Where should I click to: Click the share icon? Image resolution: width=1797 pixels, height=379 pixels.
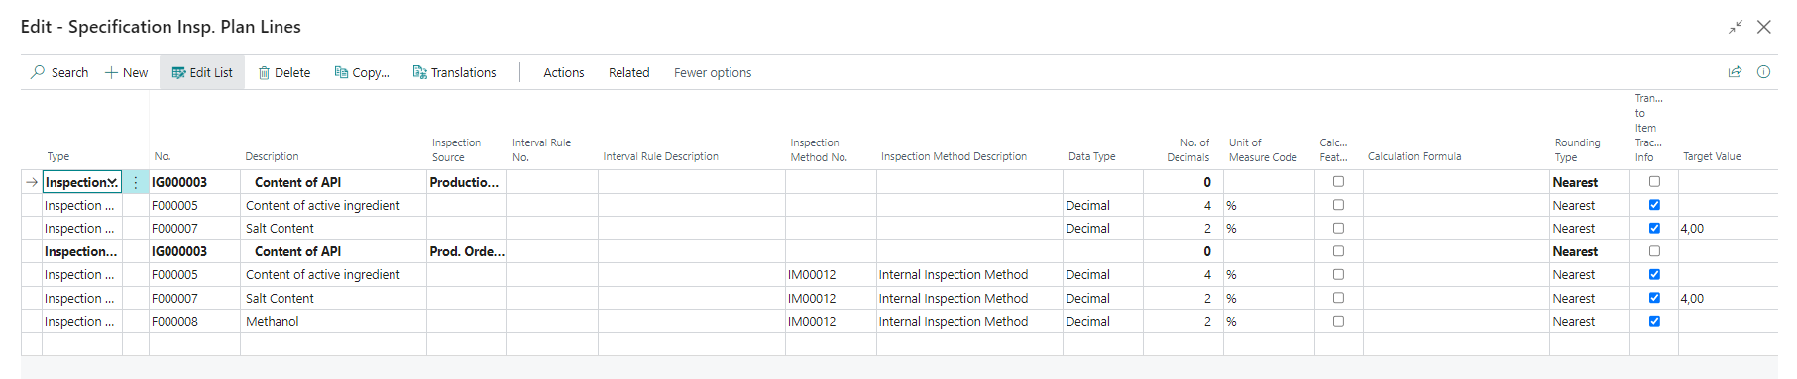[x=1735, y=72]
